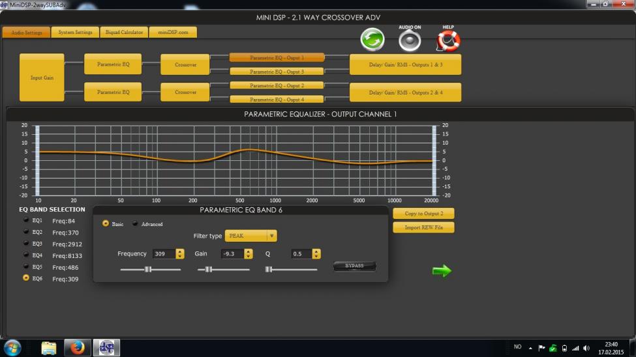Click the volume icon in system tray

586,348
